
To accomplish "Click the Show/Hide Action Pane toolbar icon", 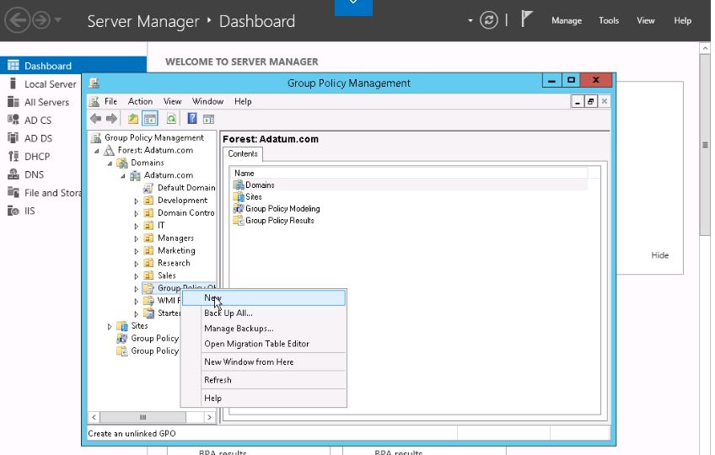I will click(x=208, y=119).
